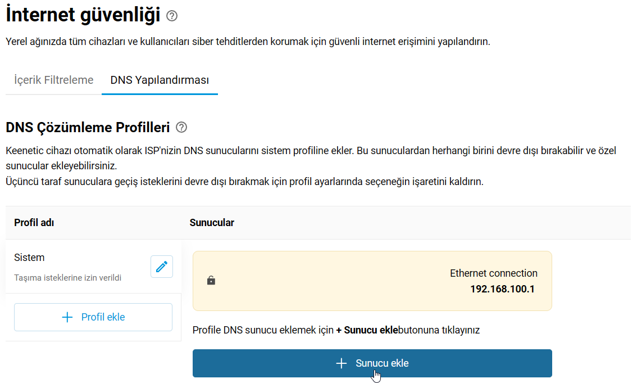The height and width of the screenshot is (383, 637).
Task: Click the İnternet güvenliği page heading
Action: (x=83, y=15)
